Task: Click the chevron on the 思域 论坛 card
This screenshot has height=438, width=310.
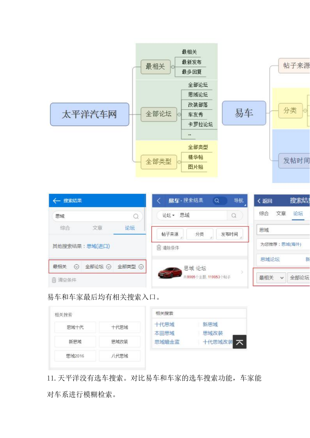Action: [x=242, y=272]
